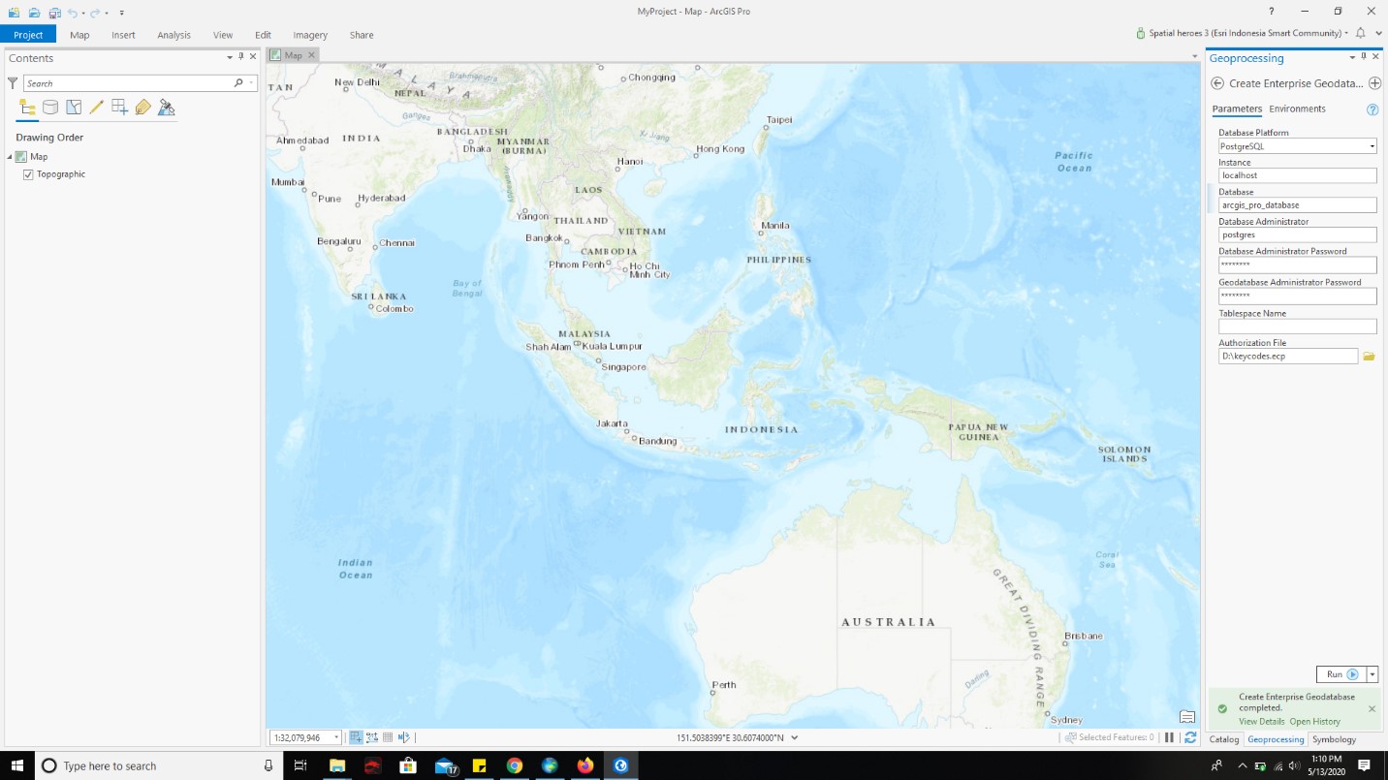Image resolution: width=1388 pixels, height=780 pixels.
Task: Select List By Selection icon
Action: [x=74, y=108]
